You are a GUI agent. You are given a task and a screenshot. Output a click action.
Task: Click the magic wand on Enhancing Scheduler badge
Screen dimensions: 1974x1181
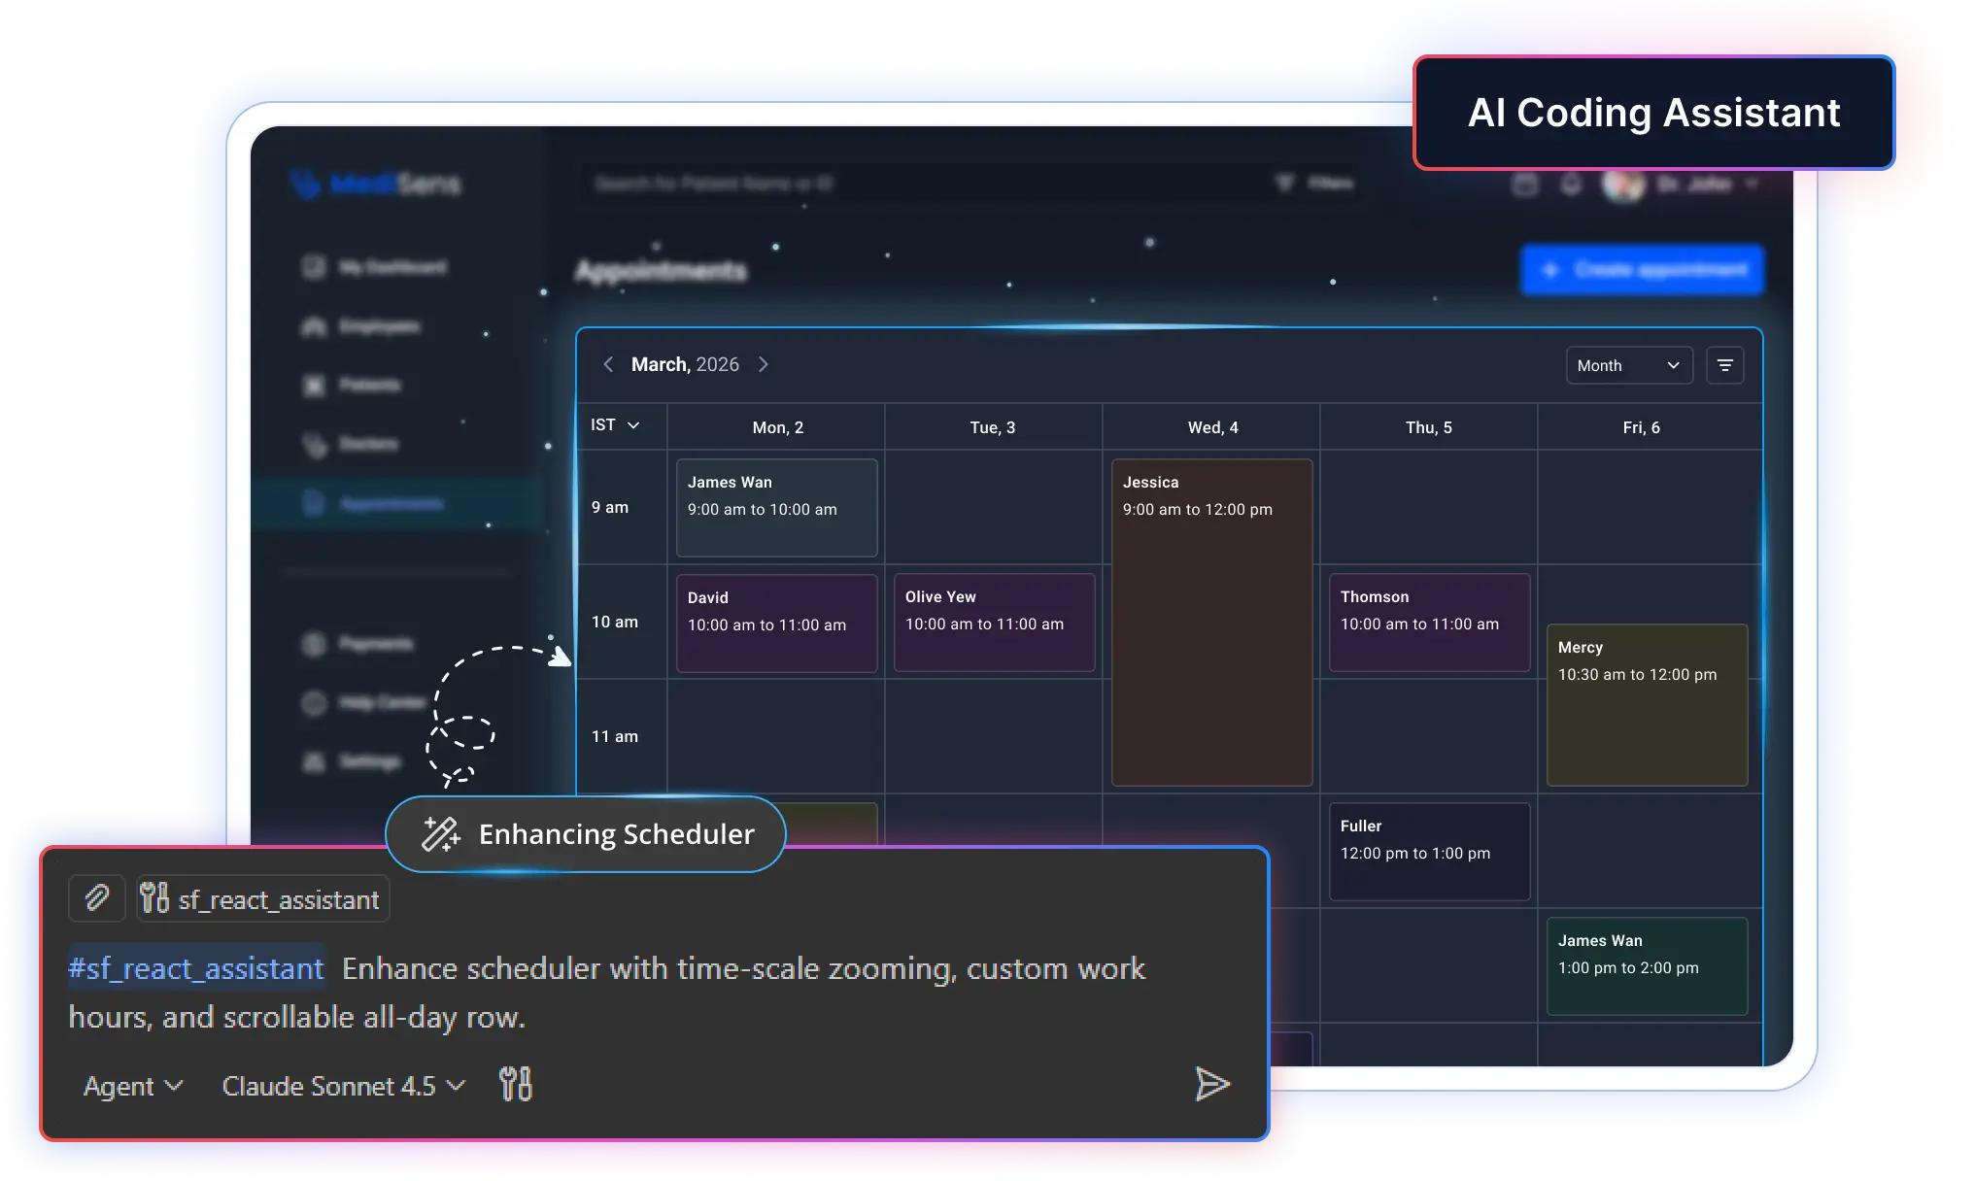[439, 833]
